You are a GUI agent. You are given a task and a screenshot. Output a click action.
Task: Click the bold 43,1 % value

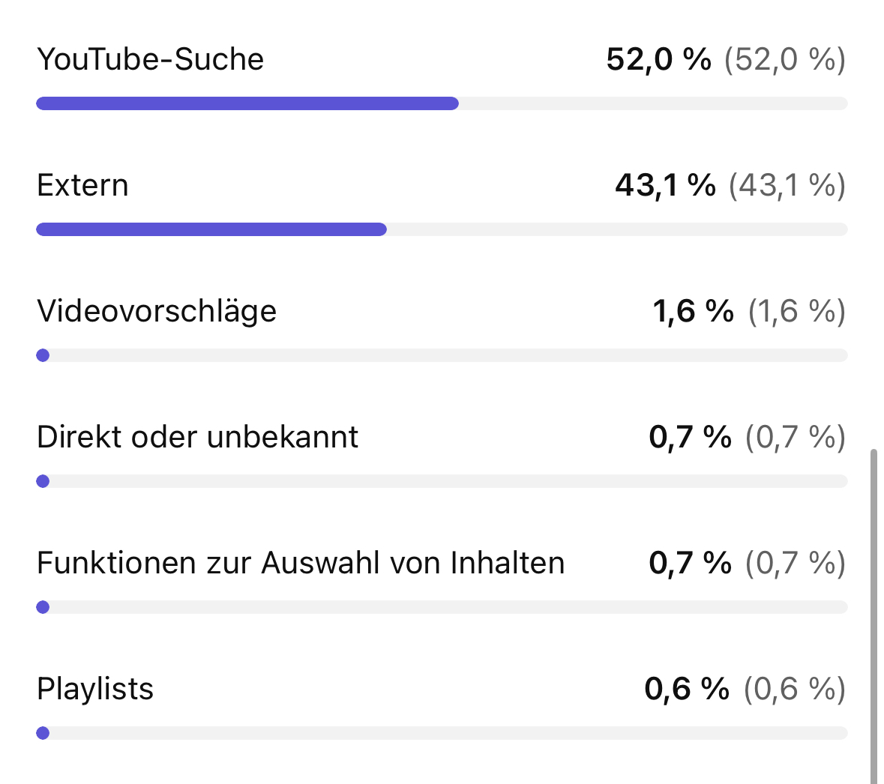(665, 185)
